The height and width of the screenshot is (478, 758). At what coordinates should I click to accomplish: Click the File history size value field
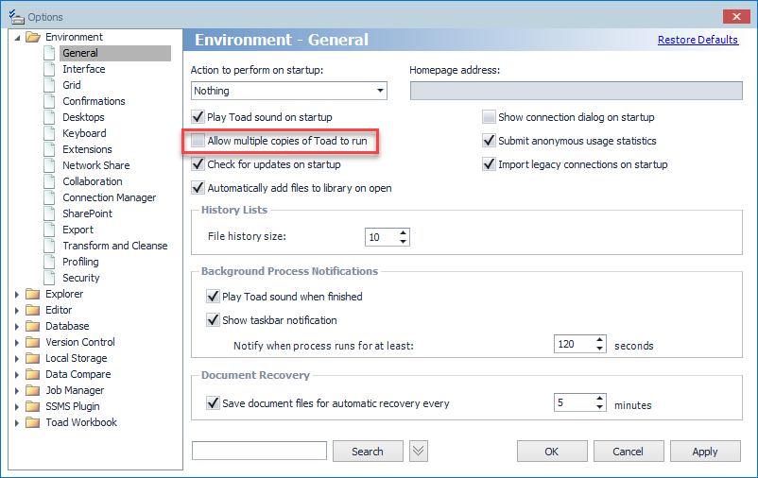point(382,237)
